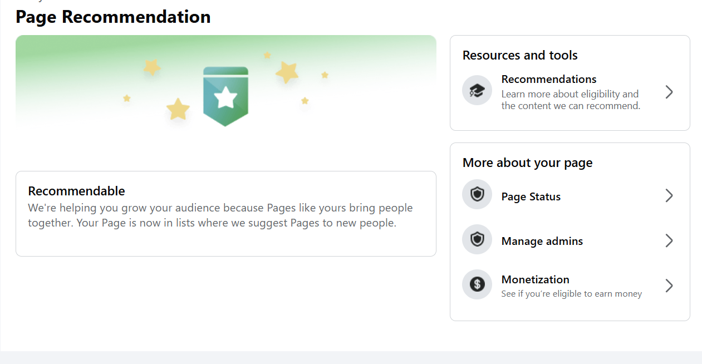Open the Recommendations row chevron arrow
702x364 pixels.
pyautogui.click(x=669, y=92)
